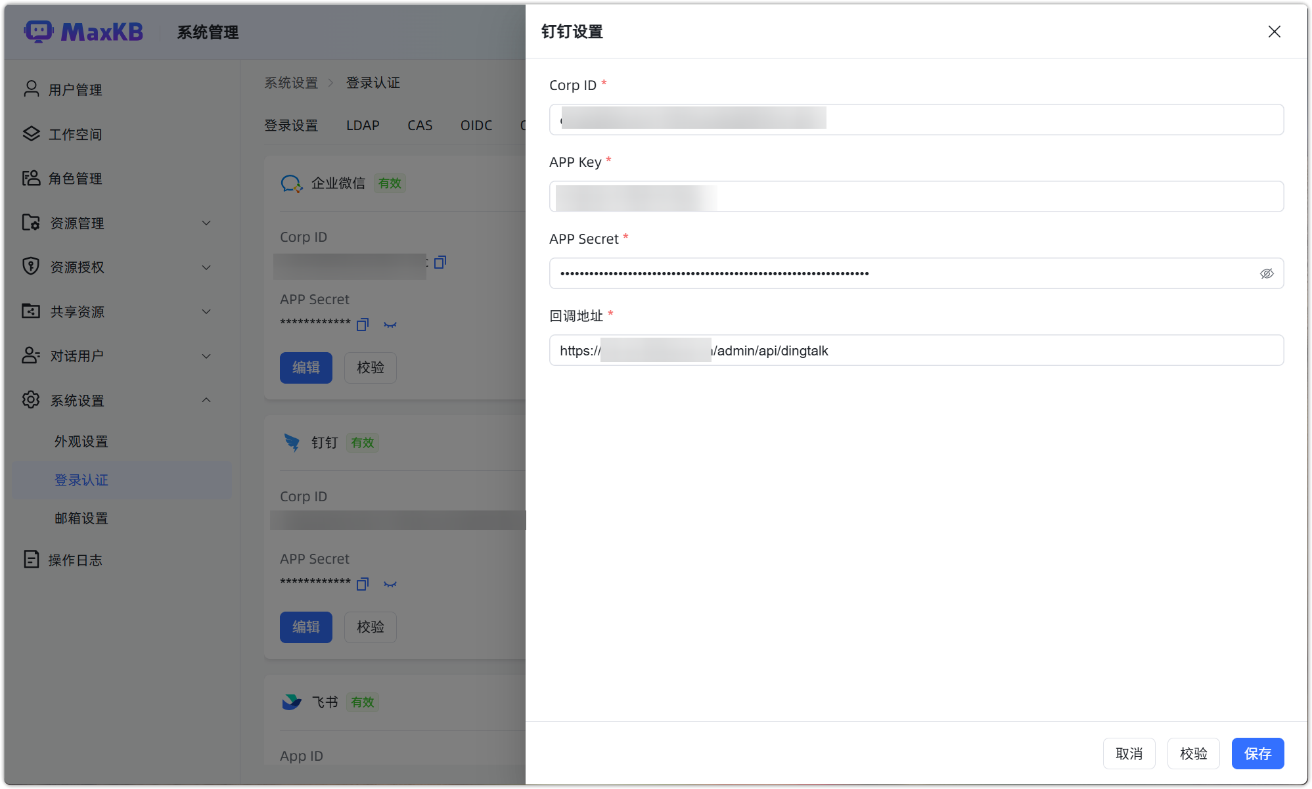This screenshot has height=789, width=1312.
Task: Copy the 企业微信 APP Secret
Action: [x=363, y=325]
